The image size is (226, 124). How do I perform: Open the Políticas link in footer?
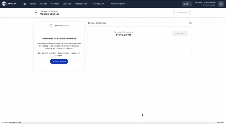click(x=220, y=122)
